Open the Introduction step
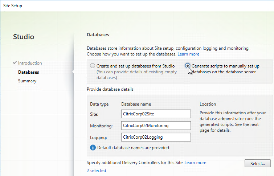Screen dimensions: 274x176 tap(30, 63)
